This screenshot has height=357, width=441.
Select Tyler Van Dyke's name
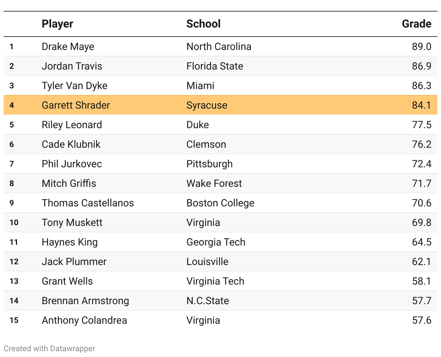click(74, 86)
